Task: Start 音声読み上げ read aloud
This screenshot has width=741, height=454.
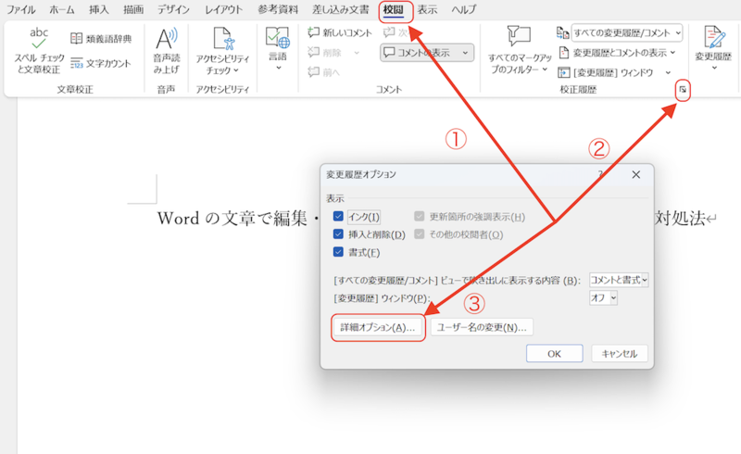Action: pos(167,51)
